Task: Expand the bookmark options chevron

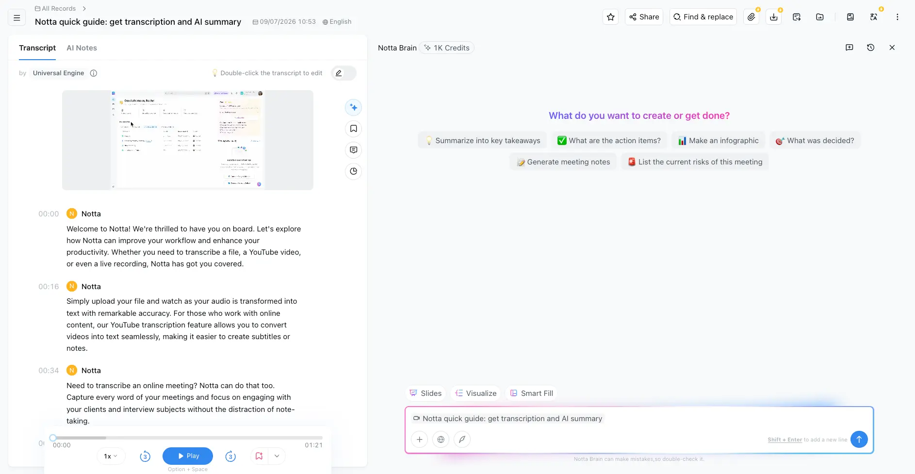Action: click(x=277, y=456)
